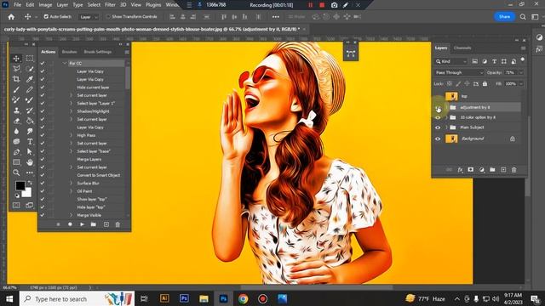Click the Play selection button in Actions panel
The image size is (545, 306).
(82, 224)
